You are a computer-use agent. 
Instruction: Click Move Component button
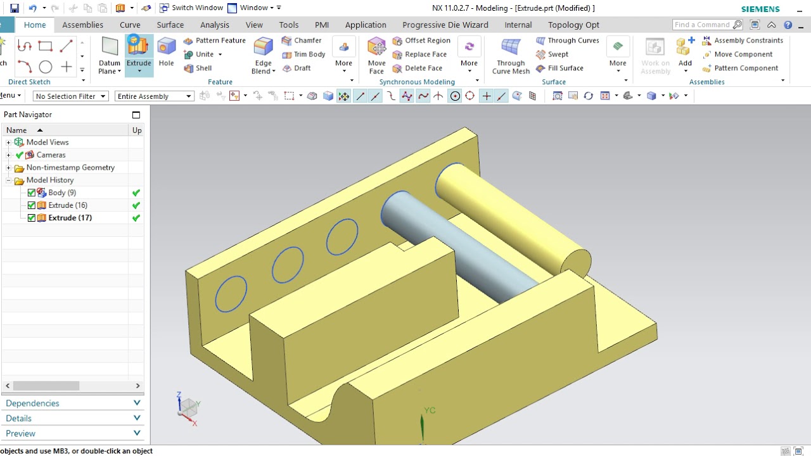click(738, 54)
